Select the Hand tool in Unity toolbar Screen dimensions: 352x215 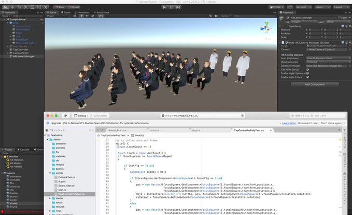pos(4,7)
